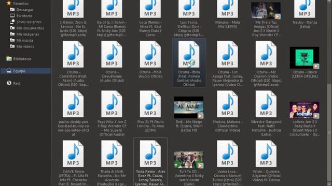
Task: Click the Favoritos star icon
Action: click(x=9, y=3)
